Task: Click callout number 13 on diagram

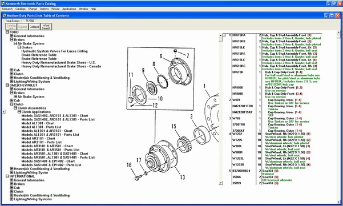Action: pyautogui.click(x=183, y=177)
